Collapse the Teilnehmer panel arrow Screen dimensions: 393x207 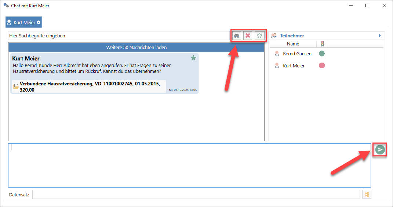pyautogui.click(x=380, y=36)
